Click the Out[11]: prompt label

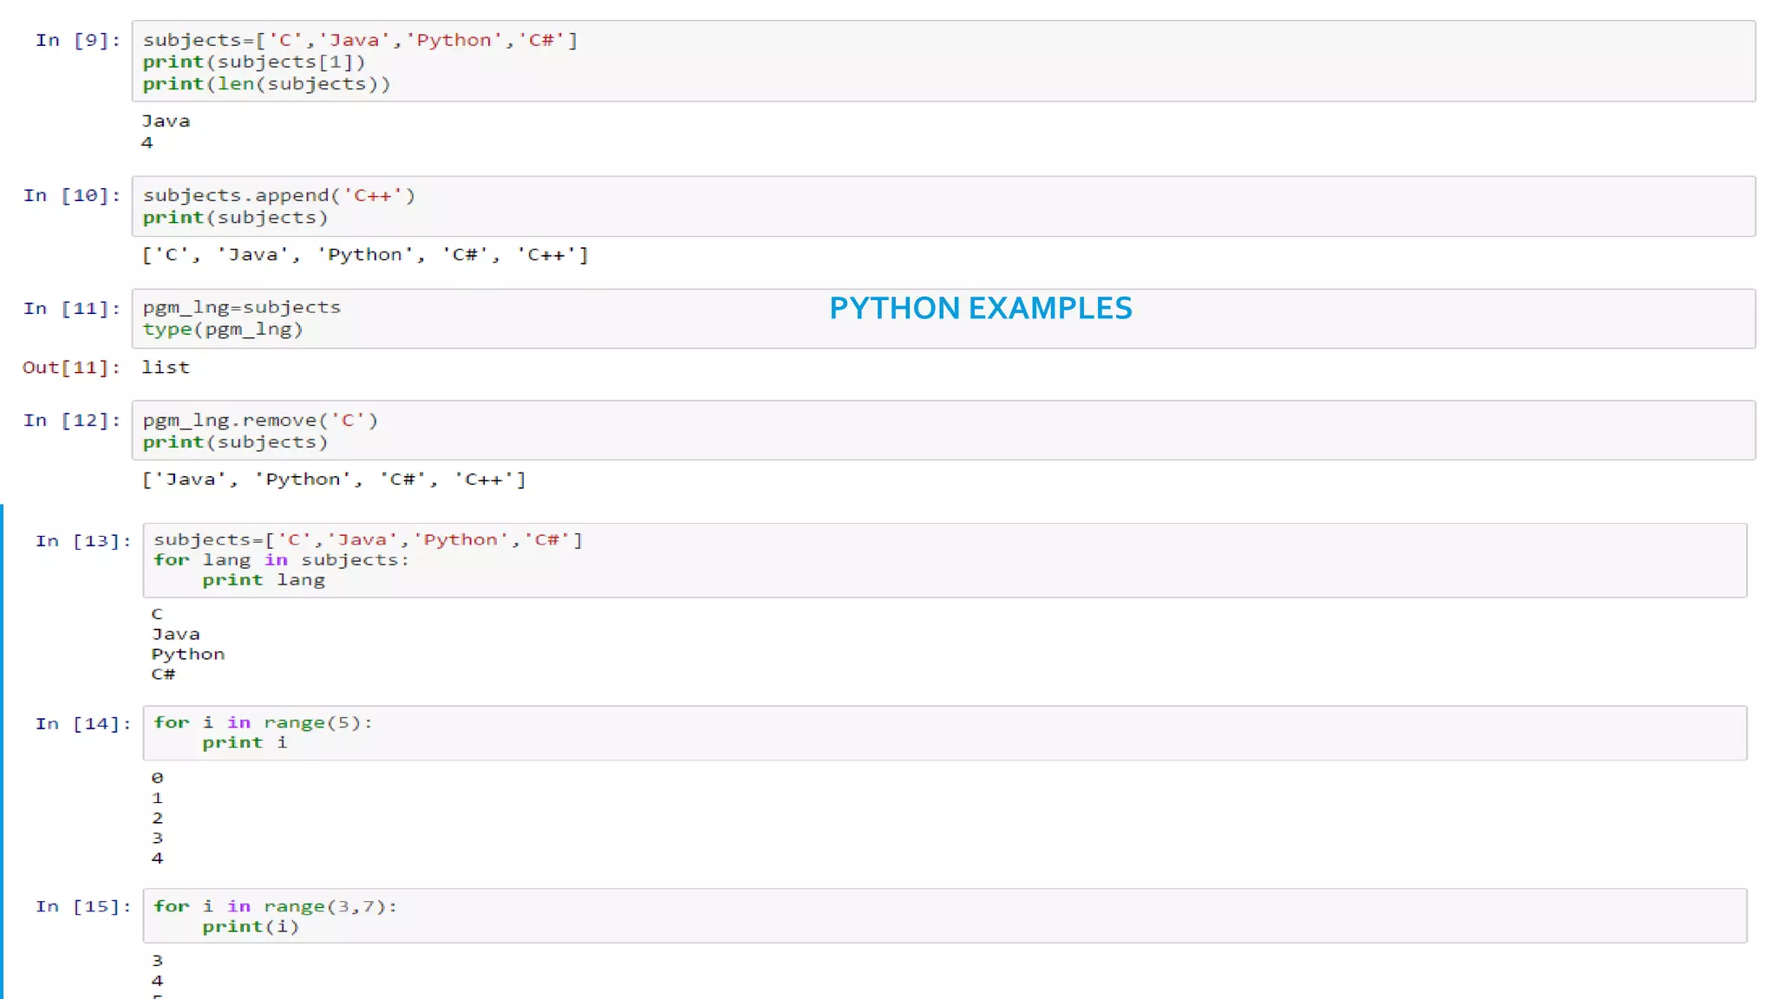[71, 368]
